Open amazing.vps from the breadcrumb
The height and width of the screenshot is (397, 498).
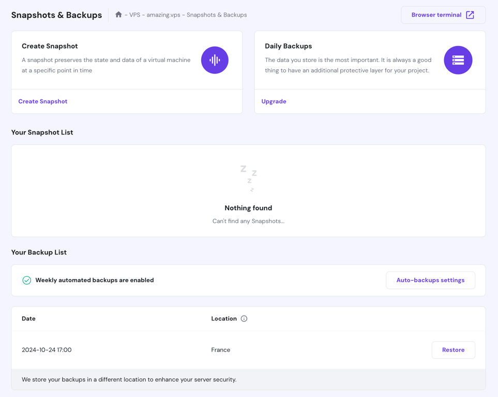pos(163,15)
